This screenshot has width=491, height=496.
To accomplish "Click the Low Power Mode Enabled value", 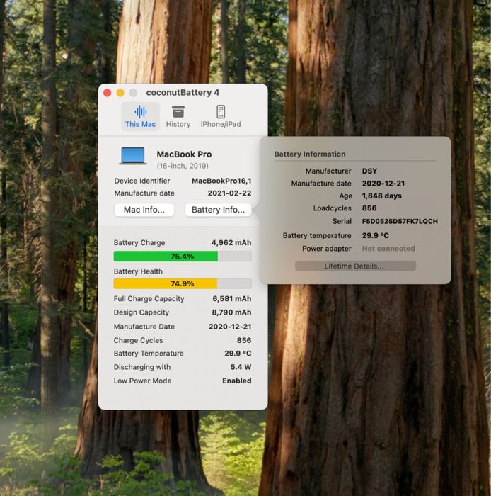I will coord(237,381).
